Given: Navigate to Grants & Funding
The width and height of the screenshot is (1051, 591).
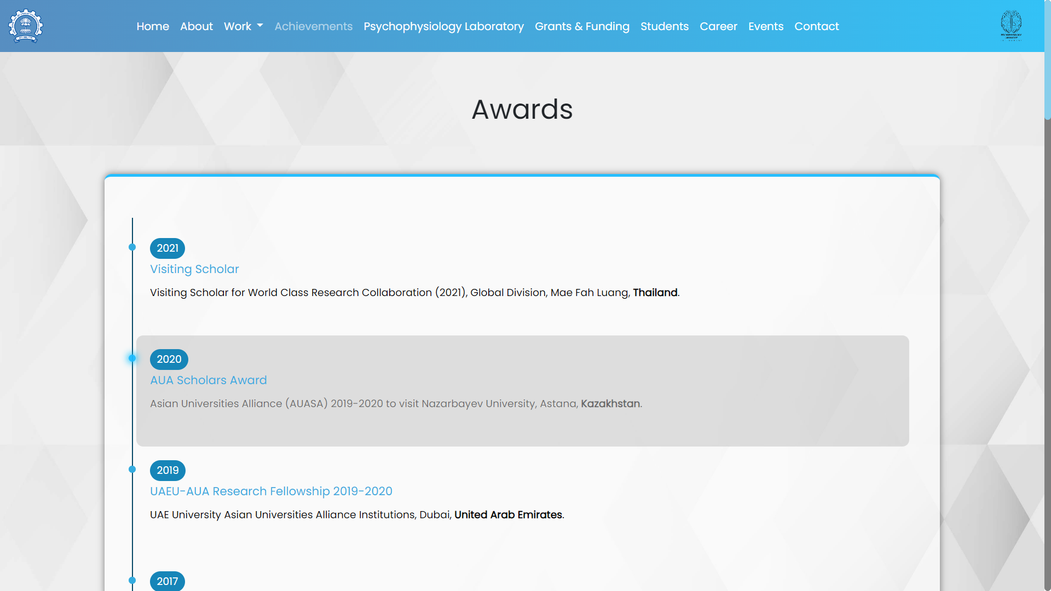Looking at the screenshot, I should coord(582,26).
